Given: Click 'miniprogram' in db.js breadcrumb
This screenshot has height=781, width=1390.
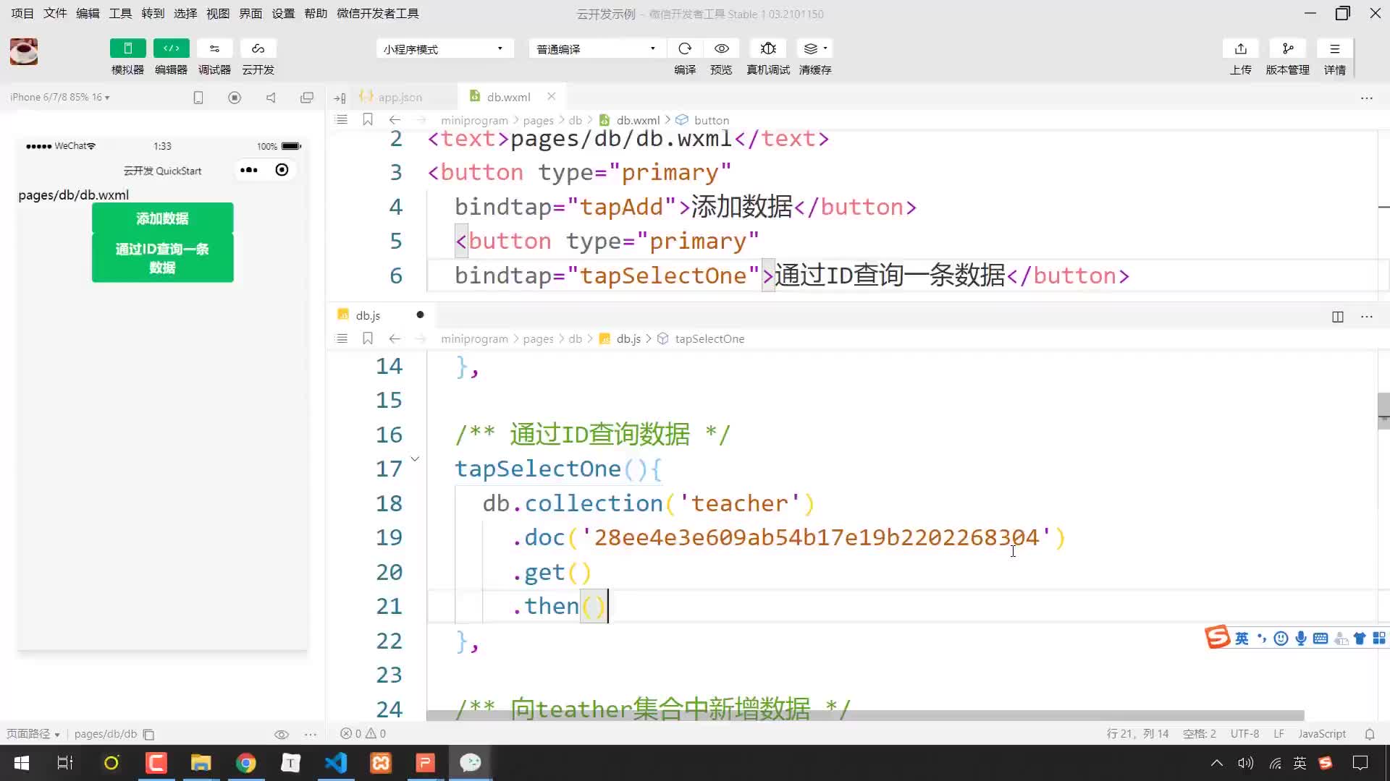Looking at the screenshot, I should 474,339.
